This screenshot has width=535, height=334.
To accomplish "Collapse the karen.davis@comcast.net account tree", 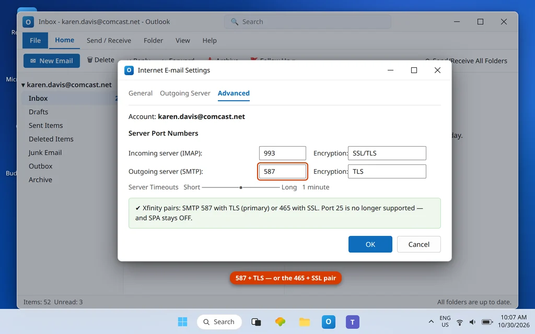I will pyautogui.click(x=23, y=85).
